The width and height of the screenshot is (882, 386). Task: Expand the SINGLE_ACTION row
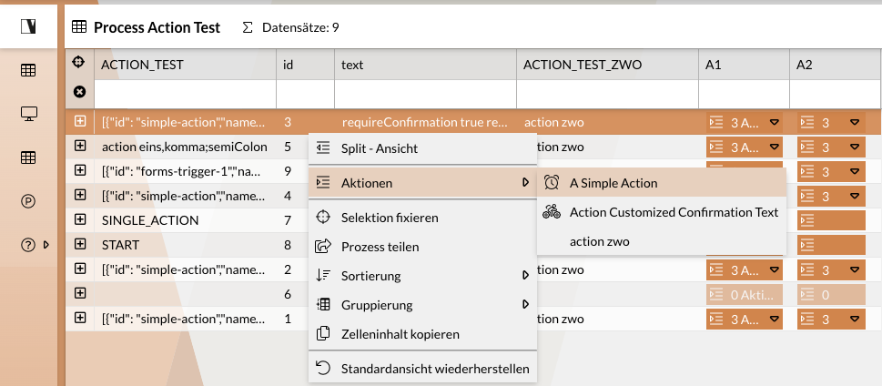coord(80,220)
